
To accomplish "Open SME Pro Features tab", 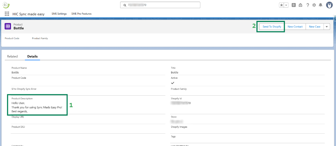I will point(81,14).
